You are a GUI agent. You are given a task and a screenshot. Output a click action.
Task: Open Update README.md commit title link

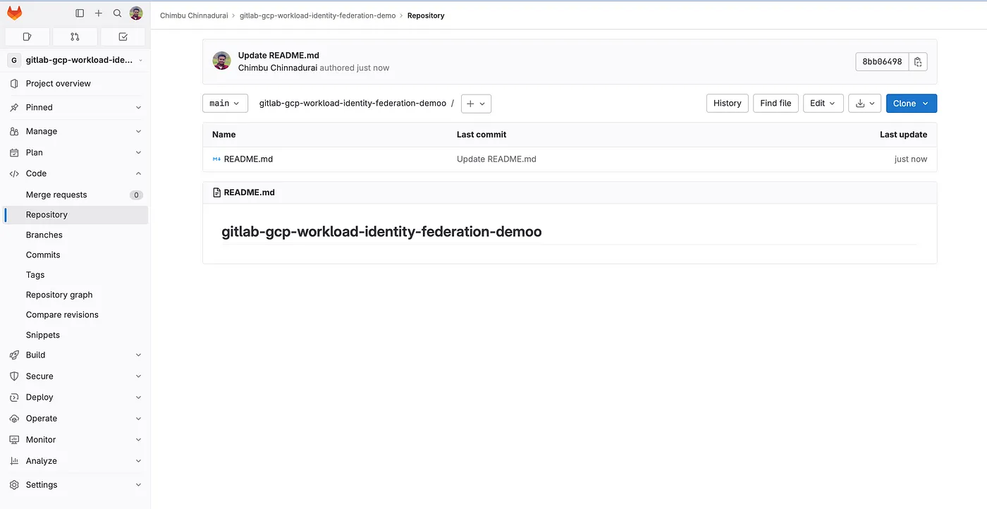(278, 56)
